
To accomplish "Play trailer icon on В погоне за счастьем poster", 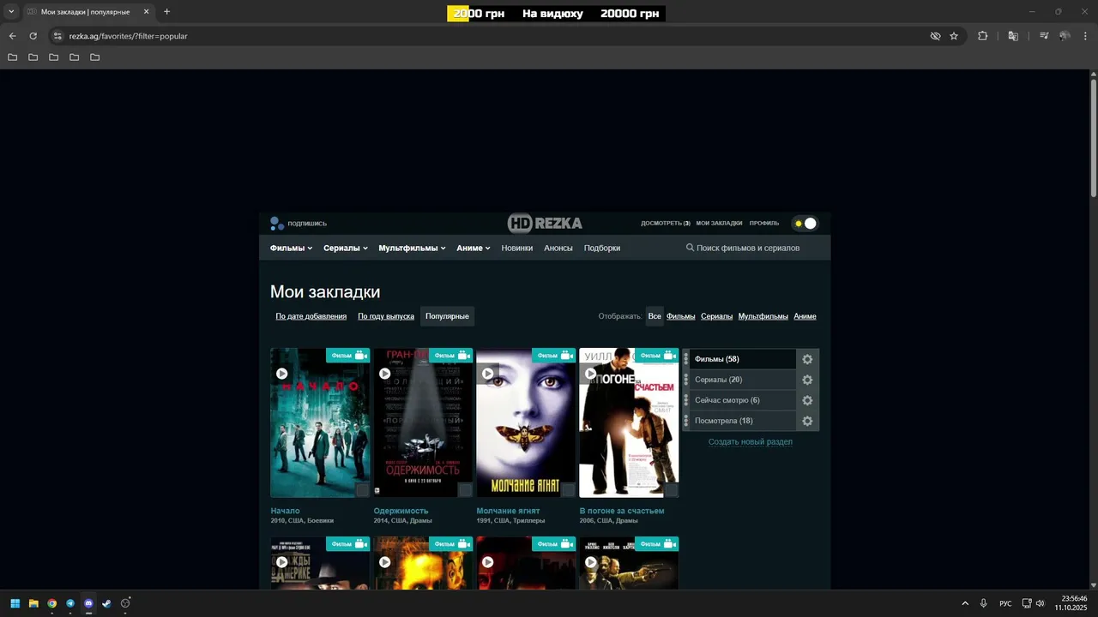I will (591, 374).
